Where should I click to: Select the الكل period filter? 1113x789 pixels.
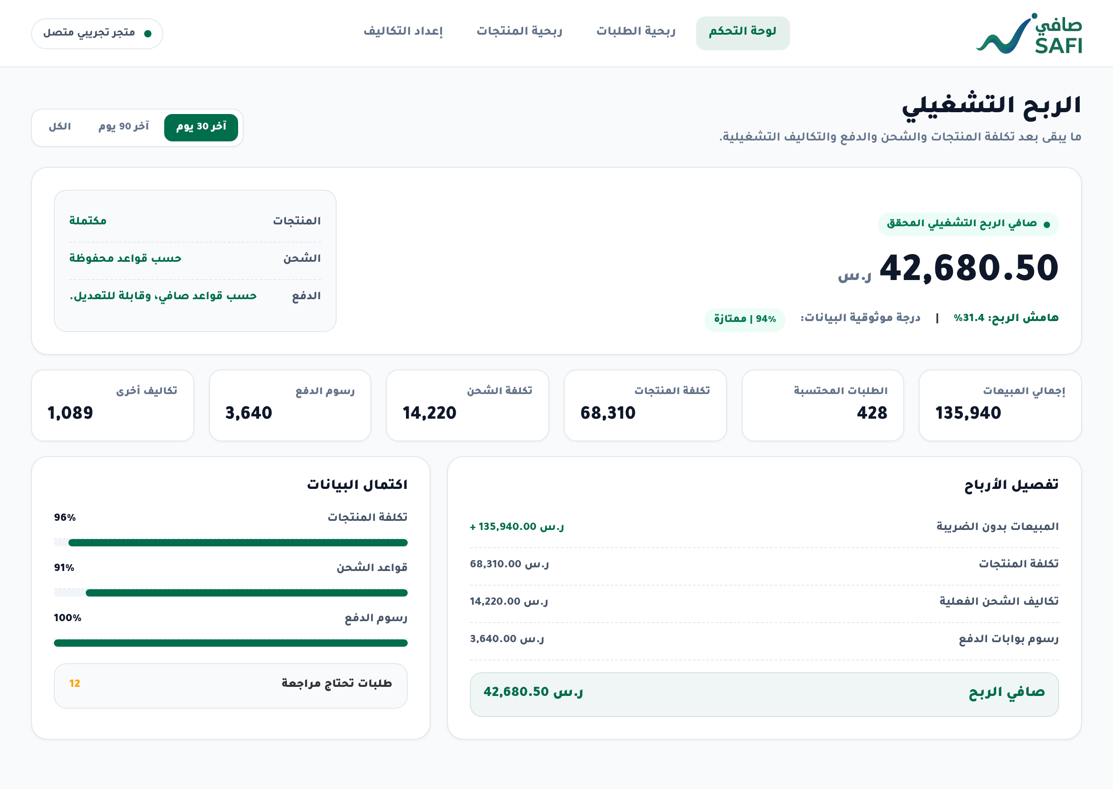click(60, 127)
